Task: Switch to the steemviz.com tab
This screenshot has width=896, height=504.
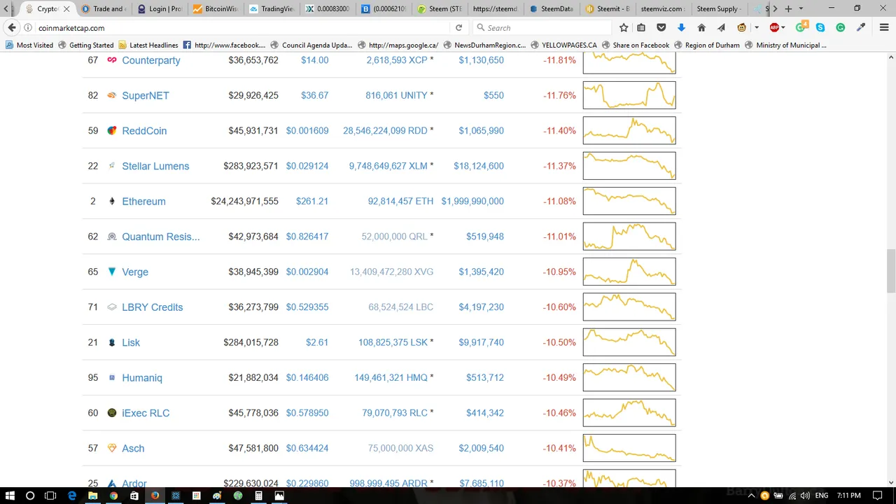Action: coord(664,9)
